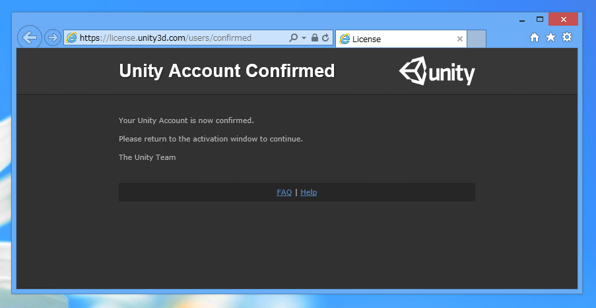Select the License browser tab
596x308 pixels.
point(401,39)
